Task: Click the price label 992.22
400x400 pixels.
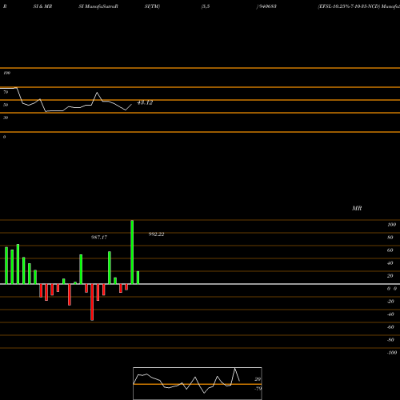Action: click(x=156, y=234)
